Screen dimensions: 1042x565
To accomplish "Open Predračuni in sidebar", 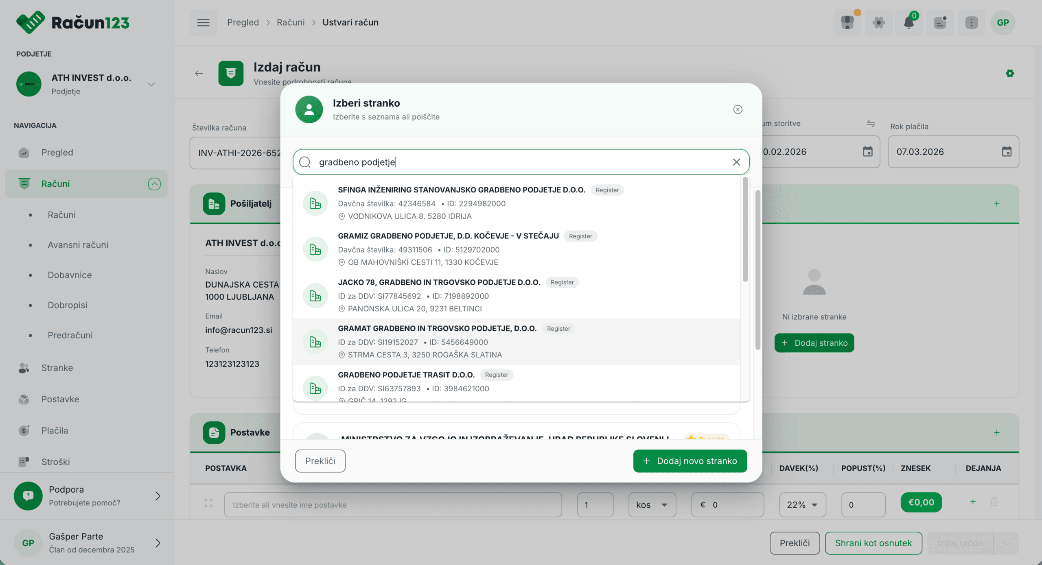I will point(70,335).
